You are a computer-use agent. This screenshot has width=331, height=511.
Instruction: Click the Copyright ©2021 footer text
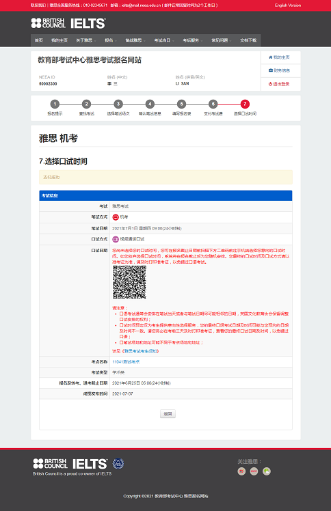tap(165, 496)
